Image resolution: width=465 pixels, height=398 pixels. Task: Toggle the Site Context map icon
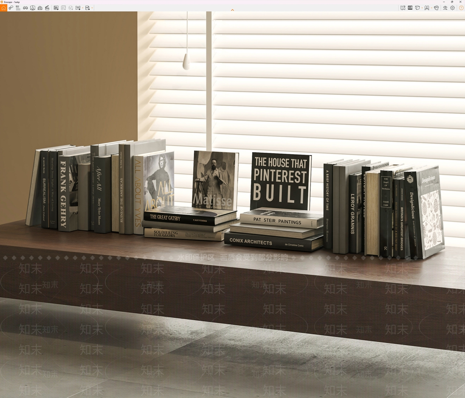coord(403,8)
